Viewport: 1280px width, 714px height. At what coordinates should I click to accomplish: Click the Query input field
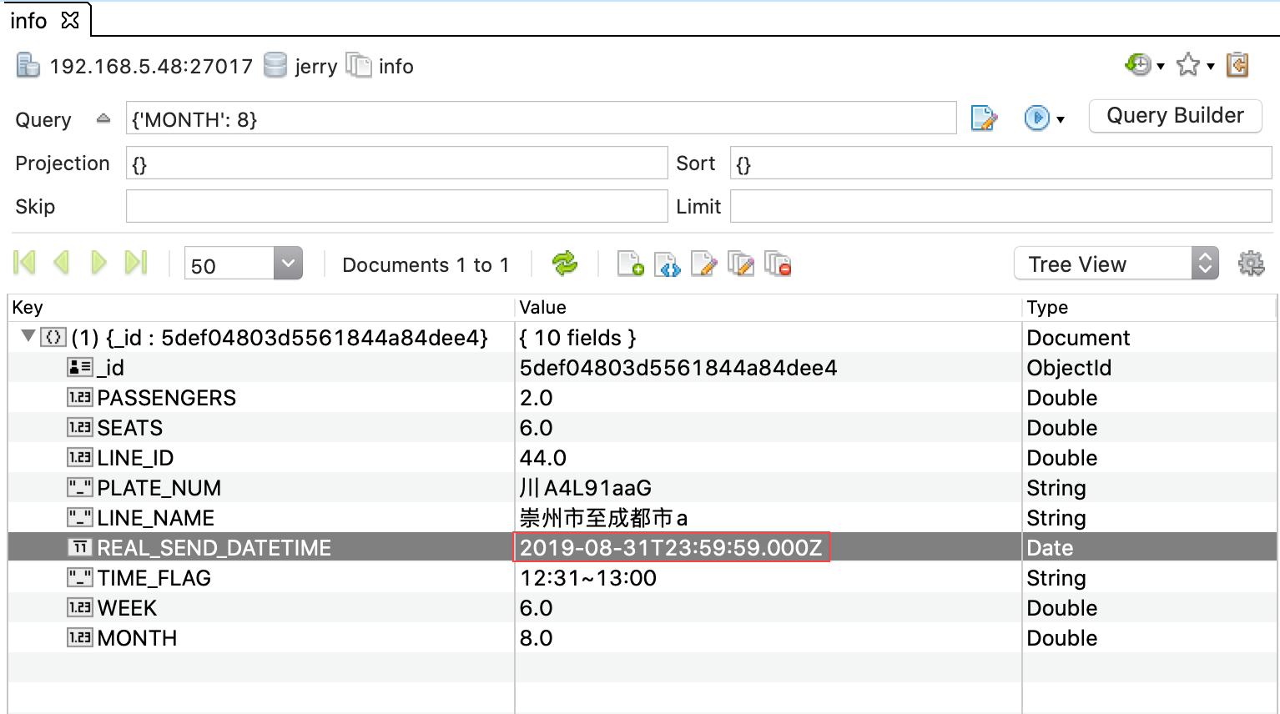click(541, 118)
